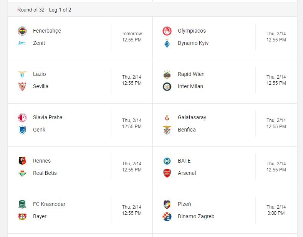Click the Tomorrow 12:55 PM kickoff time
303x237 pixels.
[132, 37]
